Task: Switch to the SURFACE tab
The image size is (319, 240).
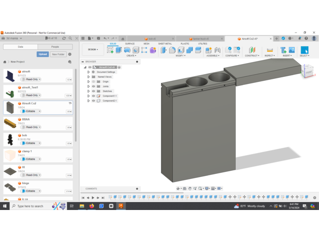Action: click(x=130, y=44)
